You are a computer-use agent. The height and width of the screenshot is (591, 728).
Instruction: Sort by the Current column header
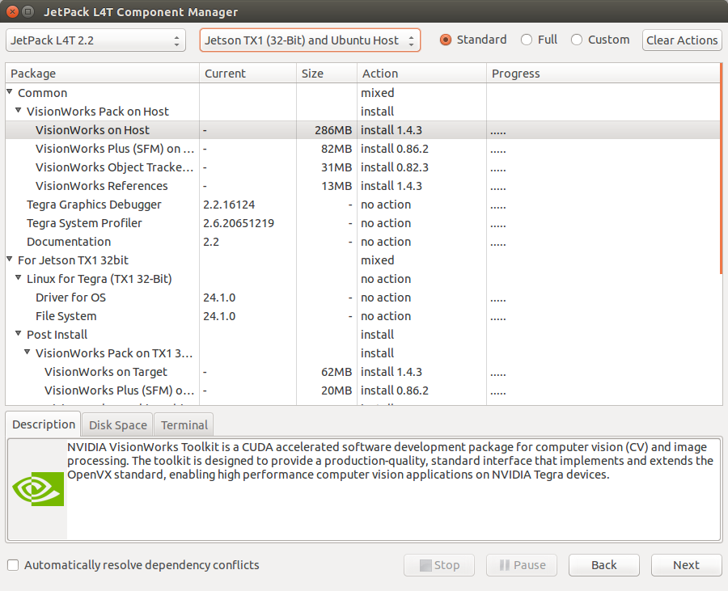tap(248, 74)
